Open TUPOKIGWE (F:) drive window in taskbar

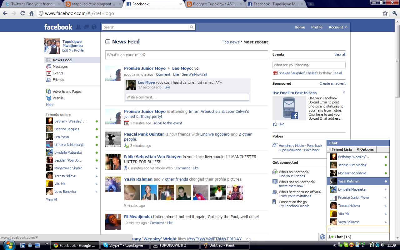click(175, 245)
